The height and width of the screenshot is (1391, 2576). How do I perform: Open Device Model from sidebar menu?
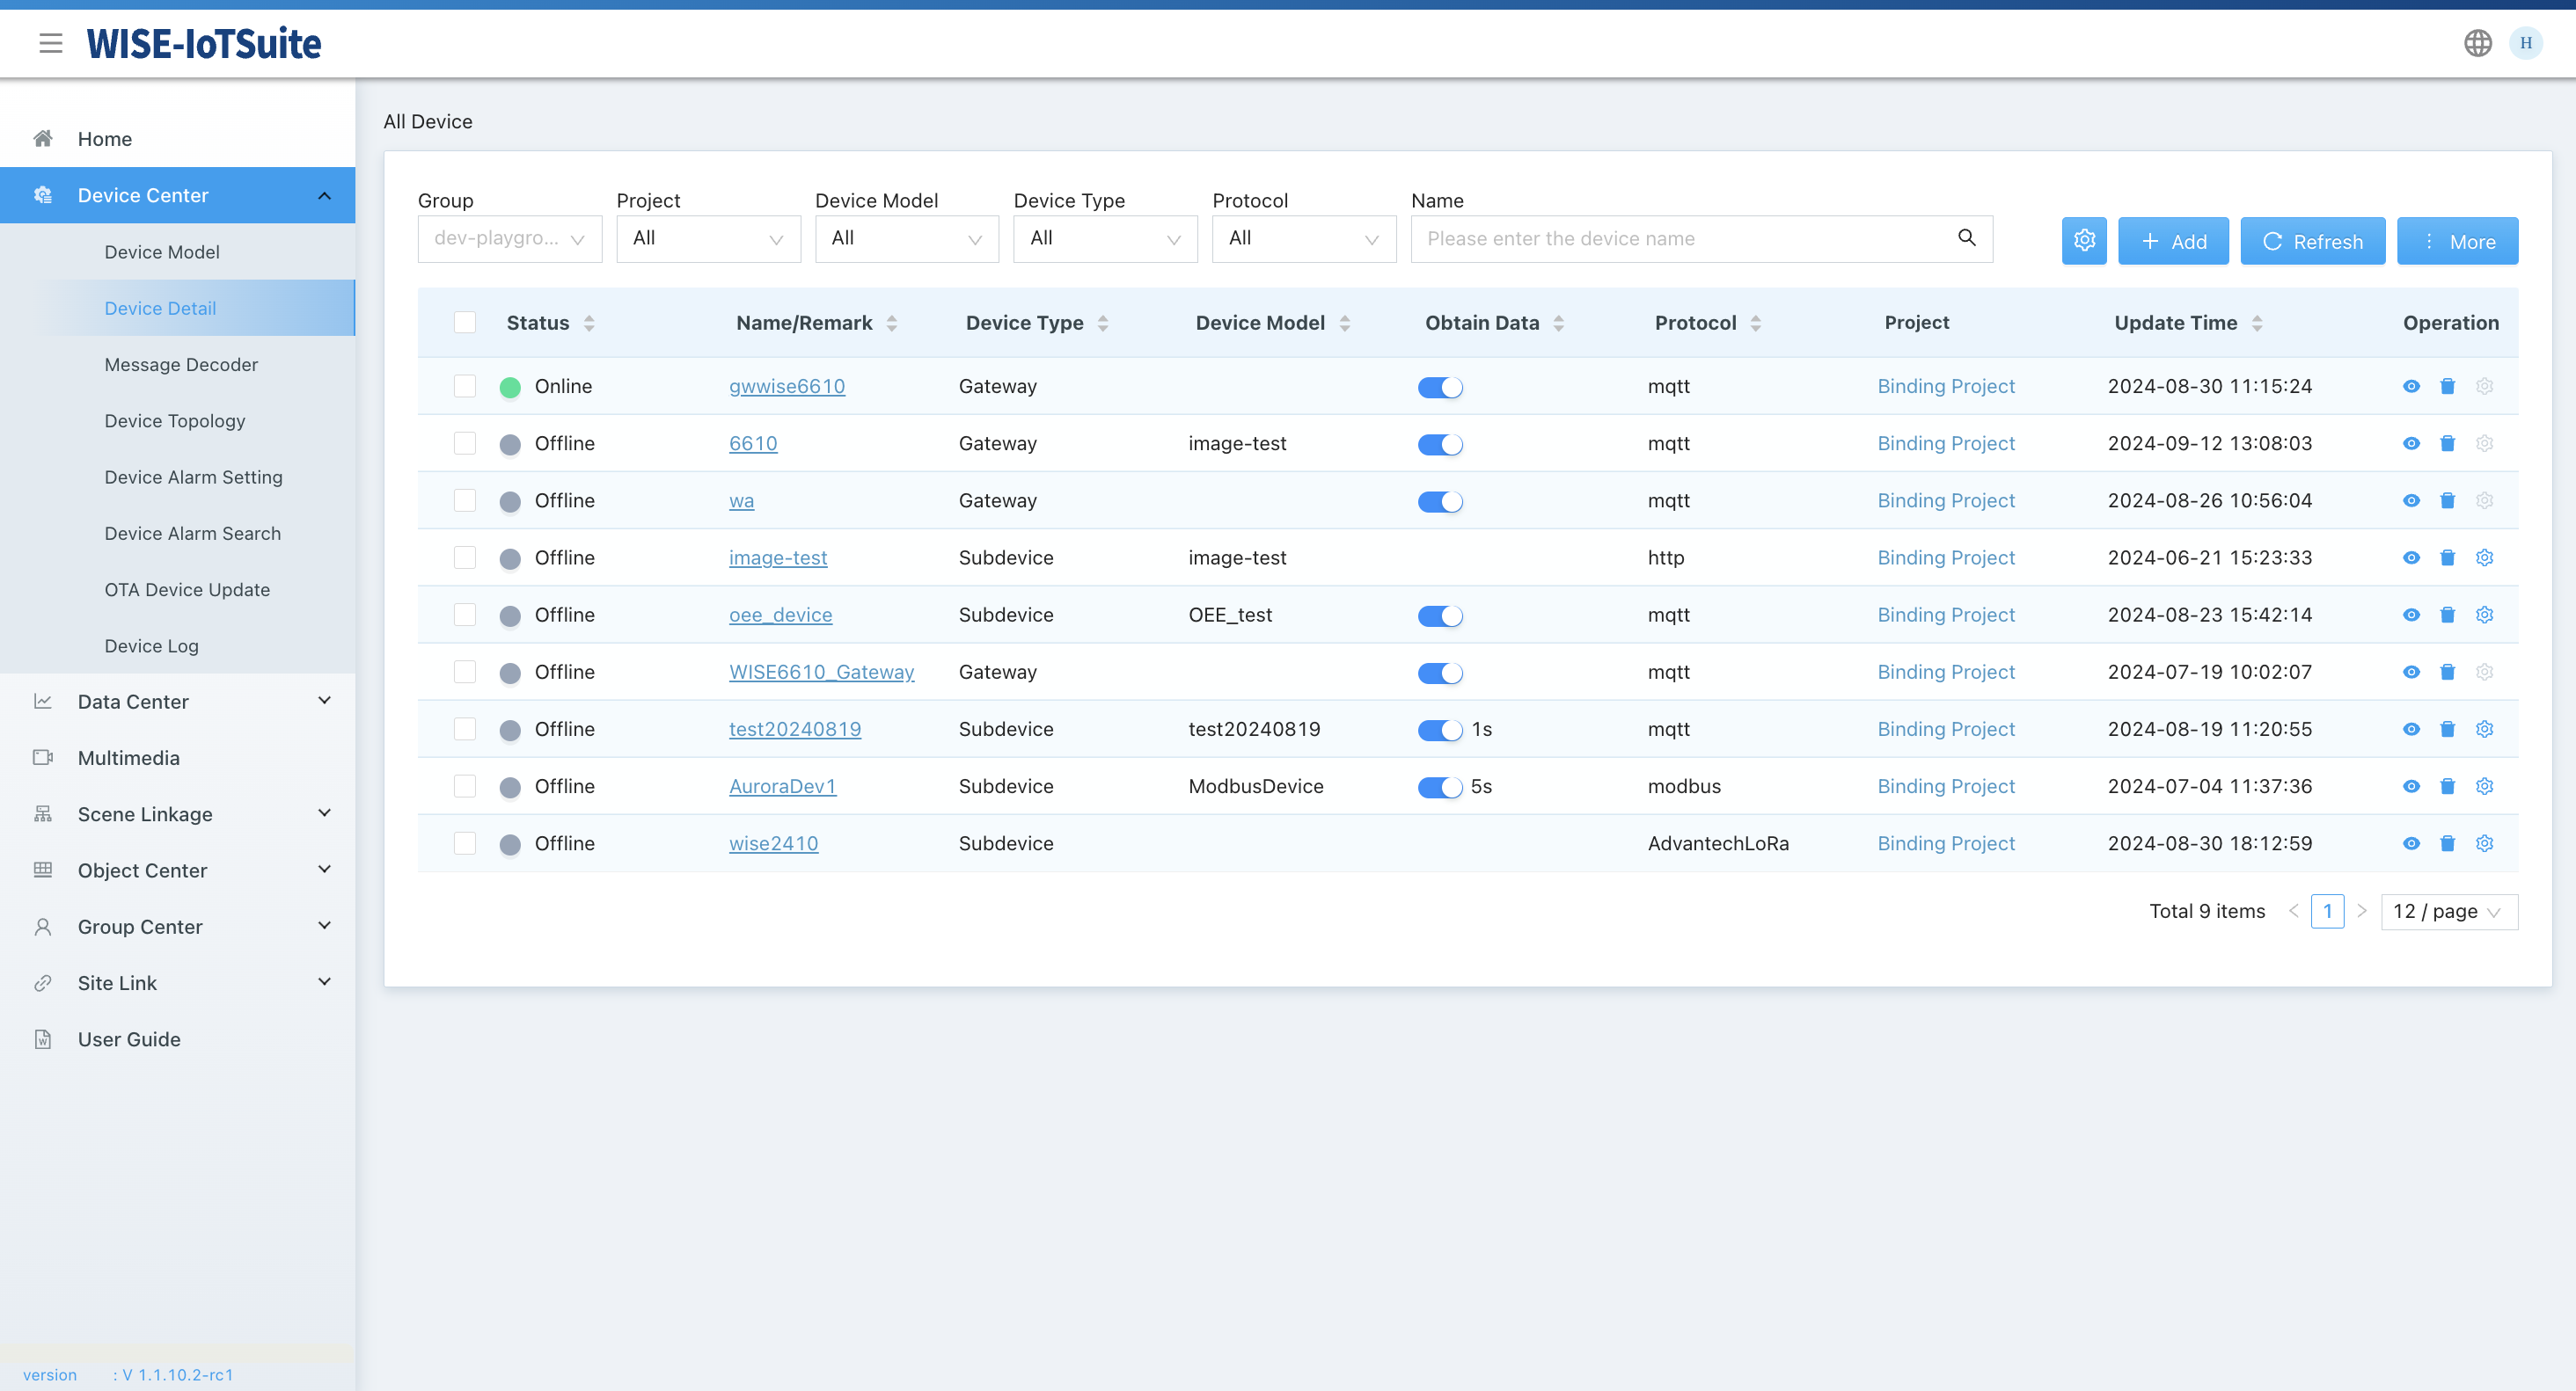point(161,251)
